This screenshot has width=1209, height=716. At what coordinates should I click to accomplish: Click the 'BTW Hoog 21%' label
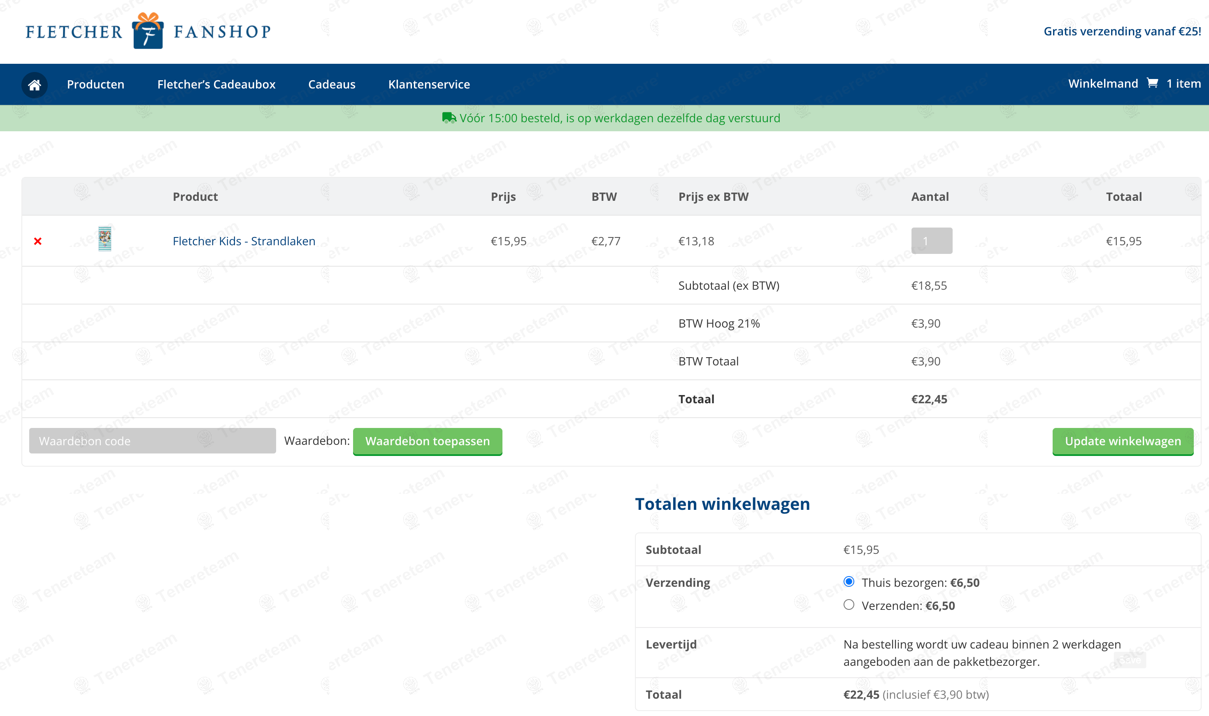point(719,324)
